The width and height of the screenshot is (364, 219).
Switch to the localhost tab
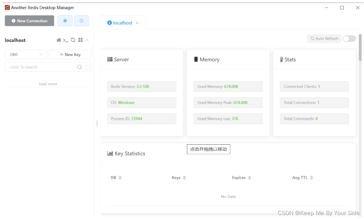pos(122,22)
